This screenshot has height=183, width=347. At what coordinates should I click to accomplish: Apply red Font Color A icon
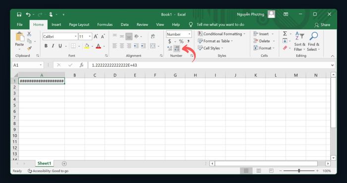pos(99,46)
